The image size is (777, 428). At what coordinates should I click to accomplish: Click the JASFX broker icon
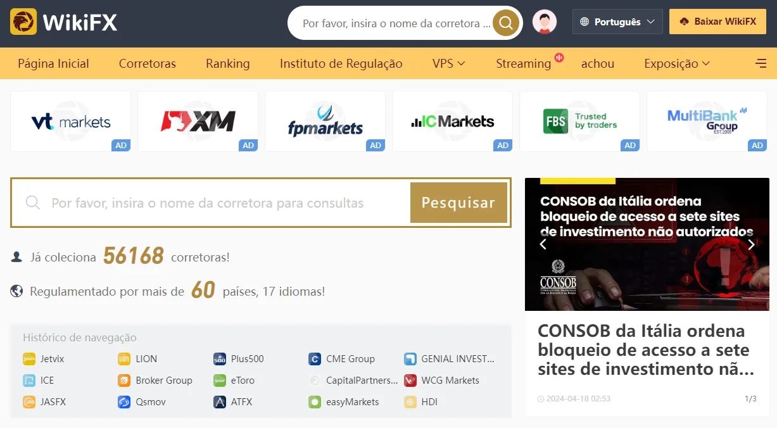[29, 402]
